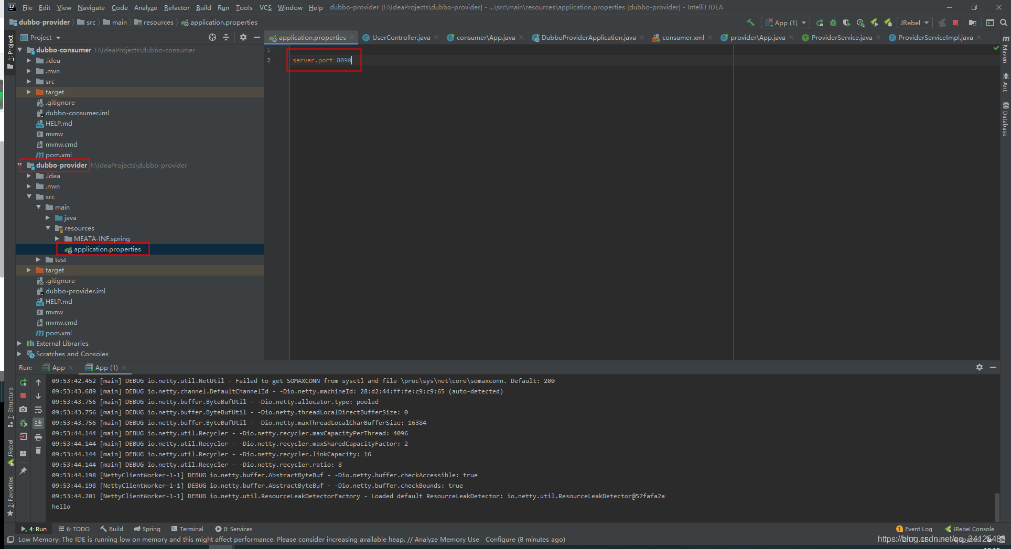This screenshot has width=1011, height=549.
Task: Click Analyze Memory Use link
Action: [447, 540]
